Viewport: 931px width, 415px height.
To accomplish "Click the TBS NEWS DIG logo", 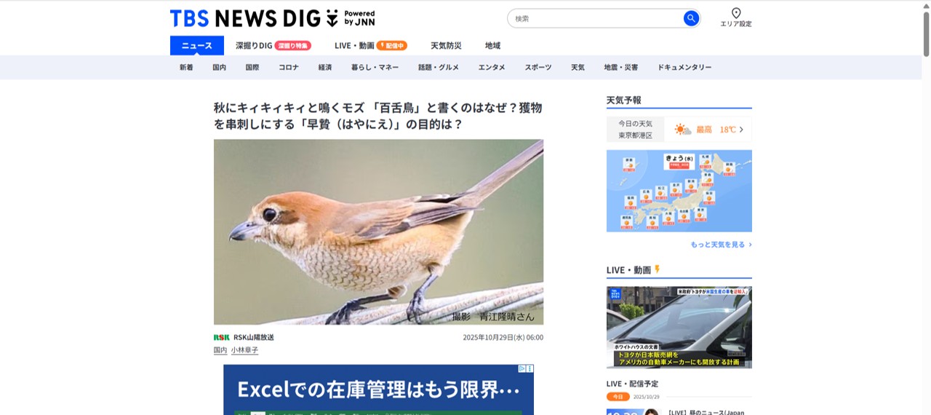I will tap(272, 18).
